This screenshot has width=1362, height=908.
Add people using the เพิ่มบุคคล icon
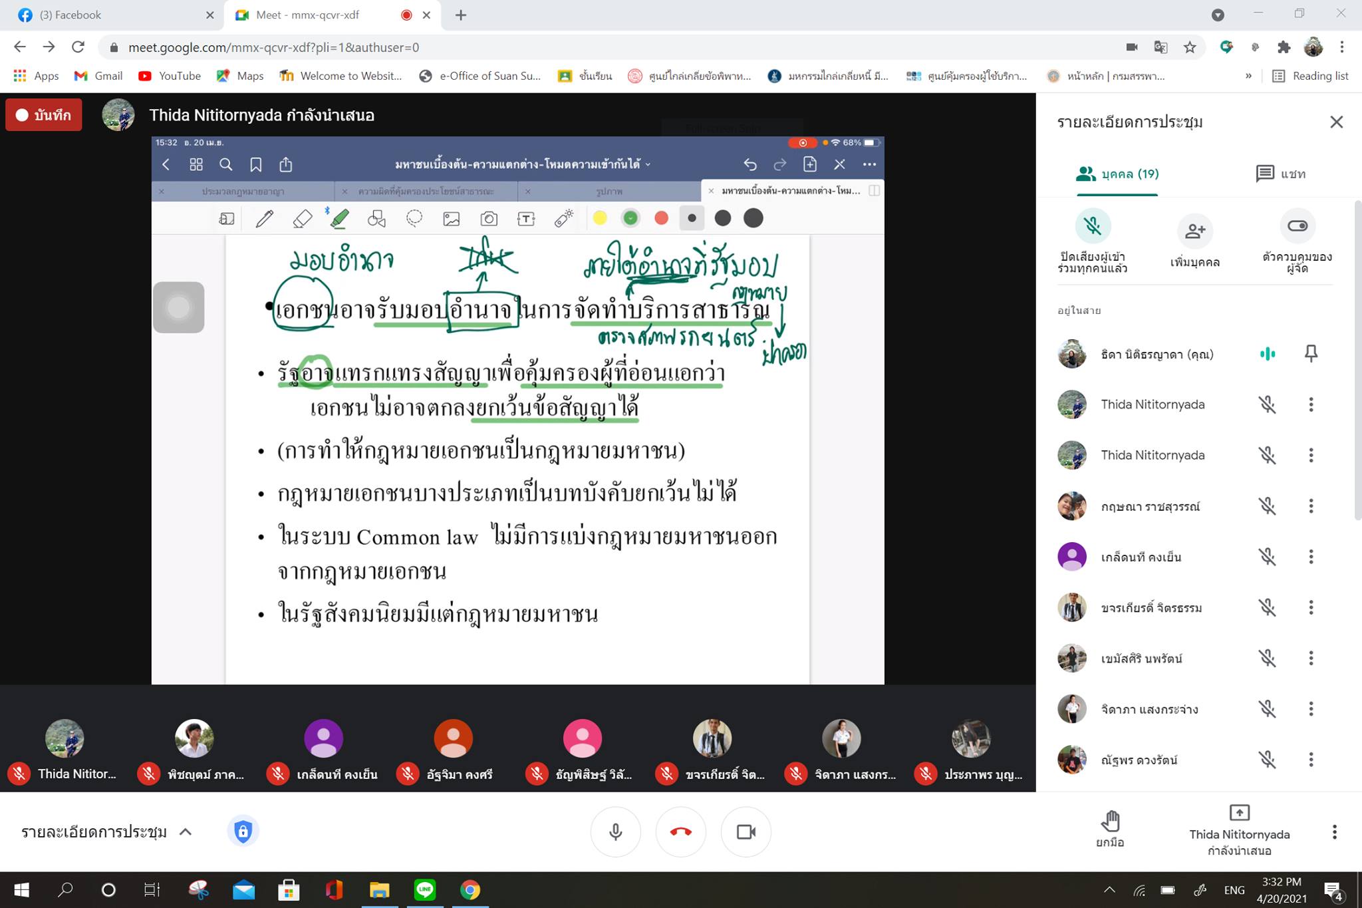1194,231
